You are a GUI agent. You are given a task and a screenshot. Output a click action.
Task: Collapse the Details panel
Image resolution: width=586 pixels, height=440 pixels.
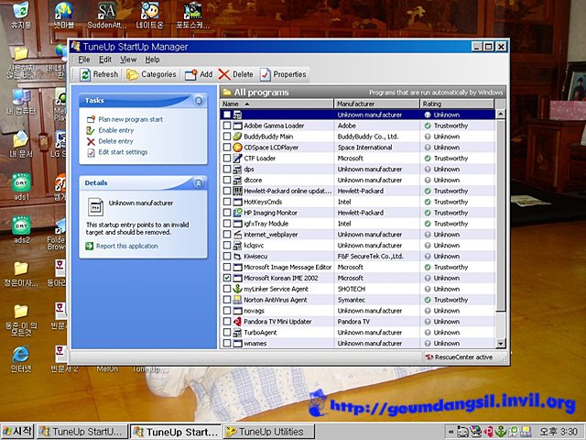(x=199, y=183)
